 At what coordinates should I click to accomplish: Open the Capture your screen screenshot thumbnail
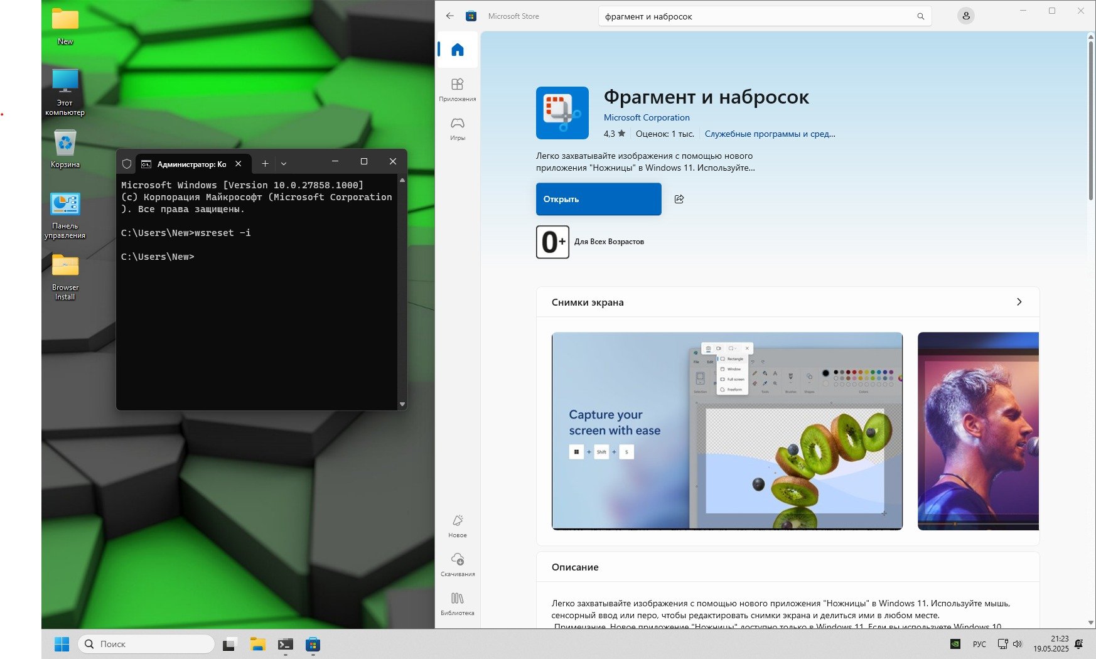tap(726, 431)
